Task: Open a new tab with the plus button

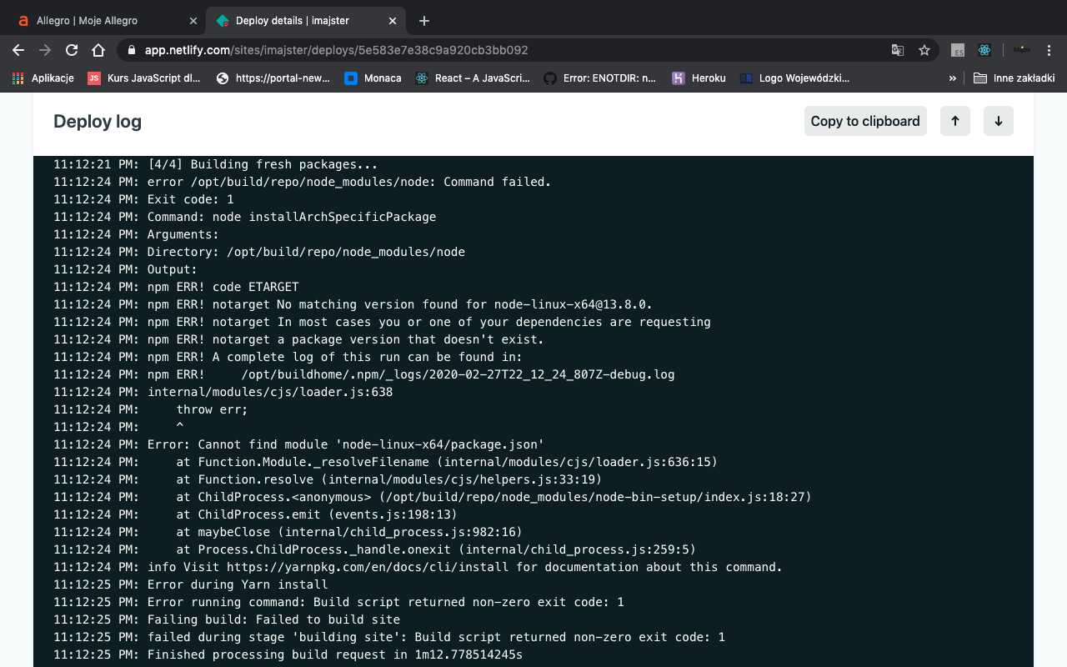Action: pos(424,21)
